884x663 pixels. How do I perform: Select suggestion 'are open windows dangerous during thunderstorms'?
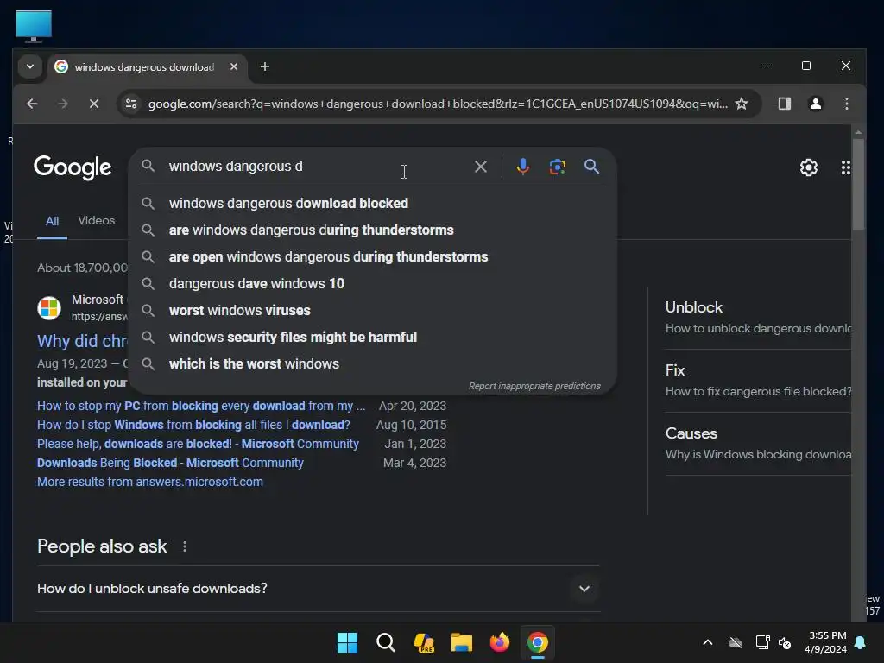pos(372,257)
